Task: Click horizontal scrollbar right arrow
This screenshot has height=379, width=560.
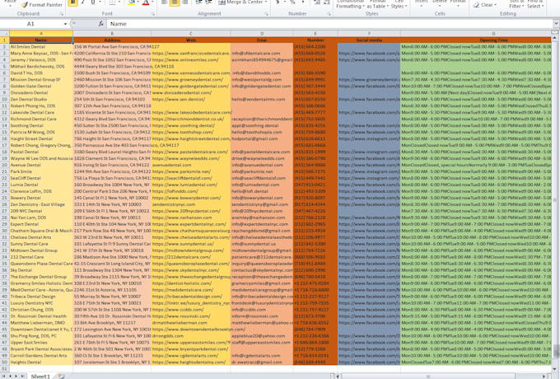Action: (545, 377)
